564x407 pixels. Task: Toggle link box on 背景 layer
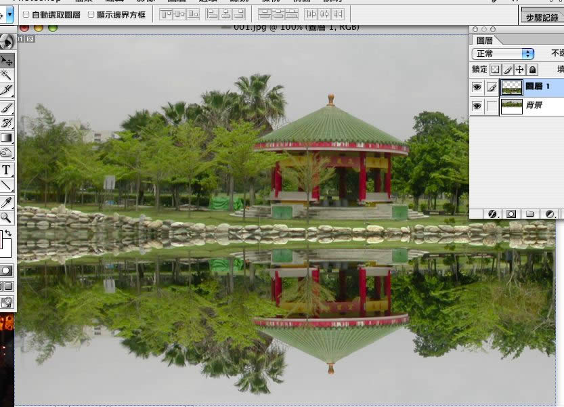coord(492,106)
